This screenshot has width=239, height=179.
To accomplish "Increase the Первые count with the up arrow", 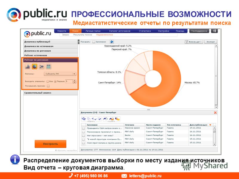I will point(74,81).
